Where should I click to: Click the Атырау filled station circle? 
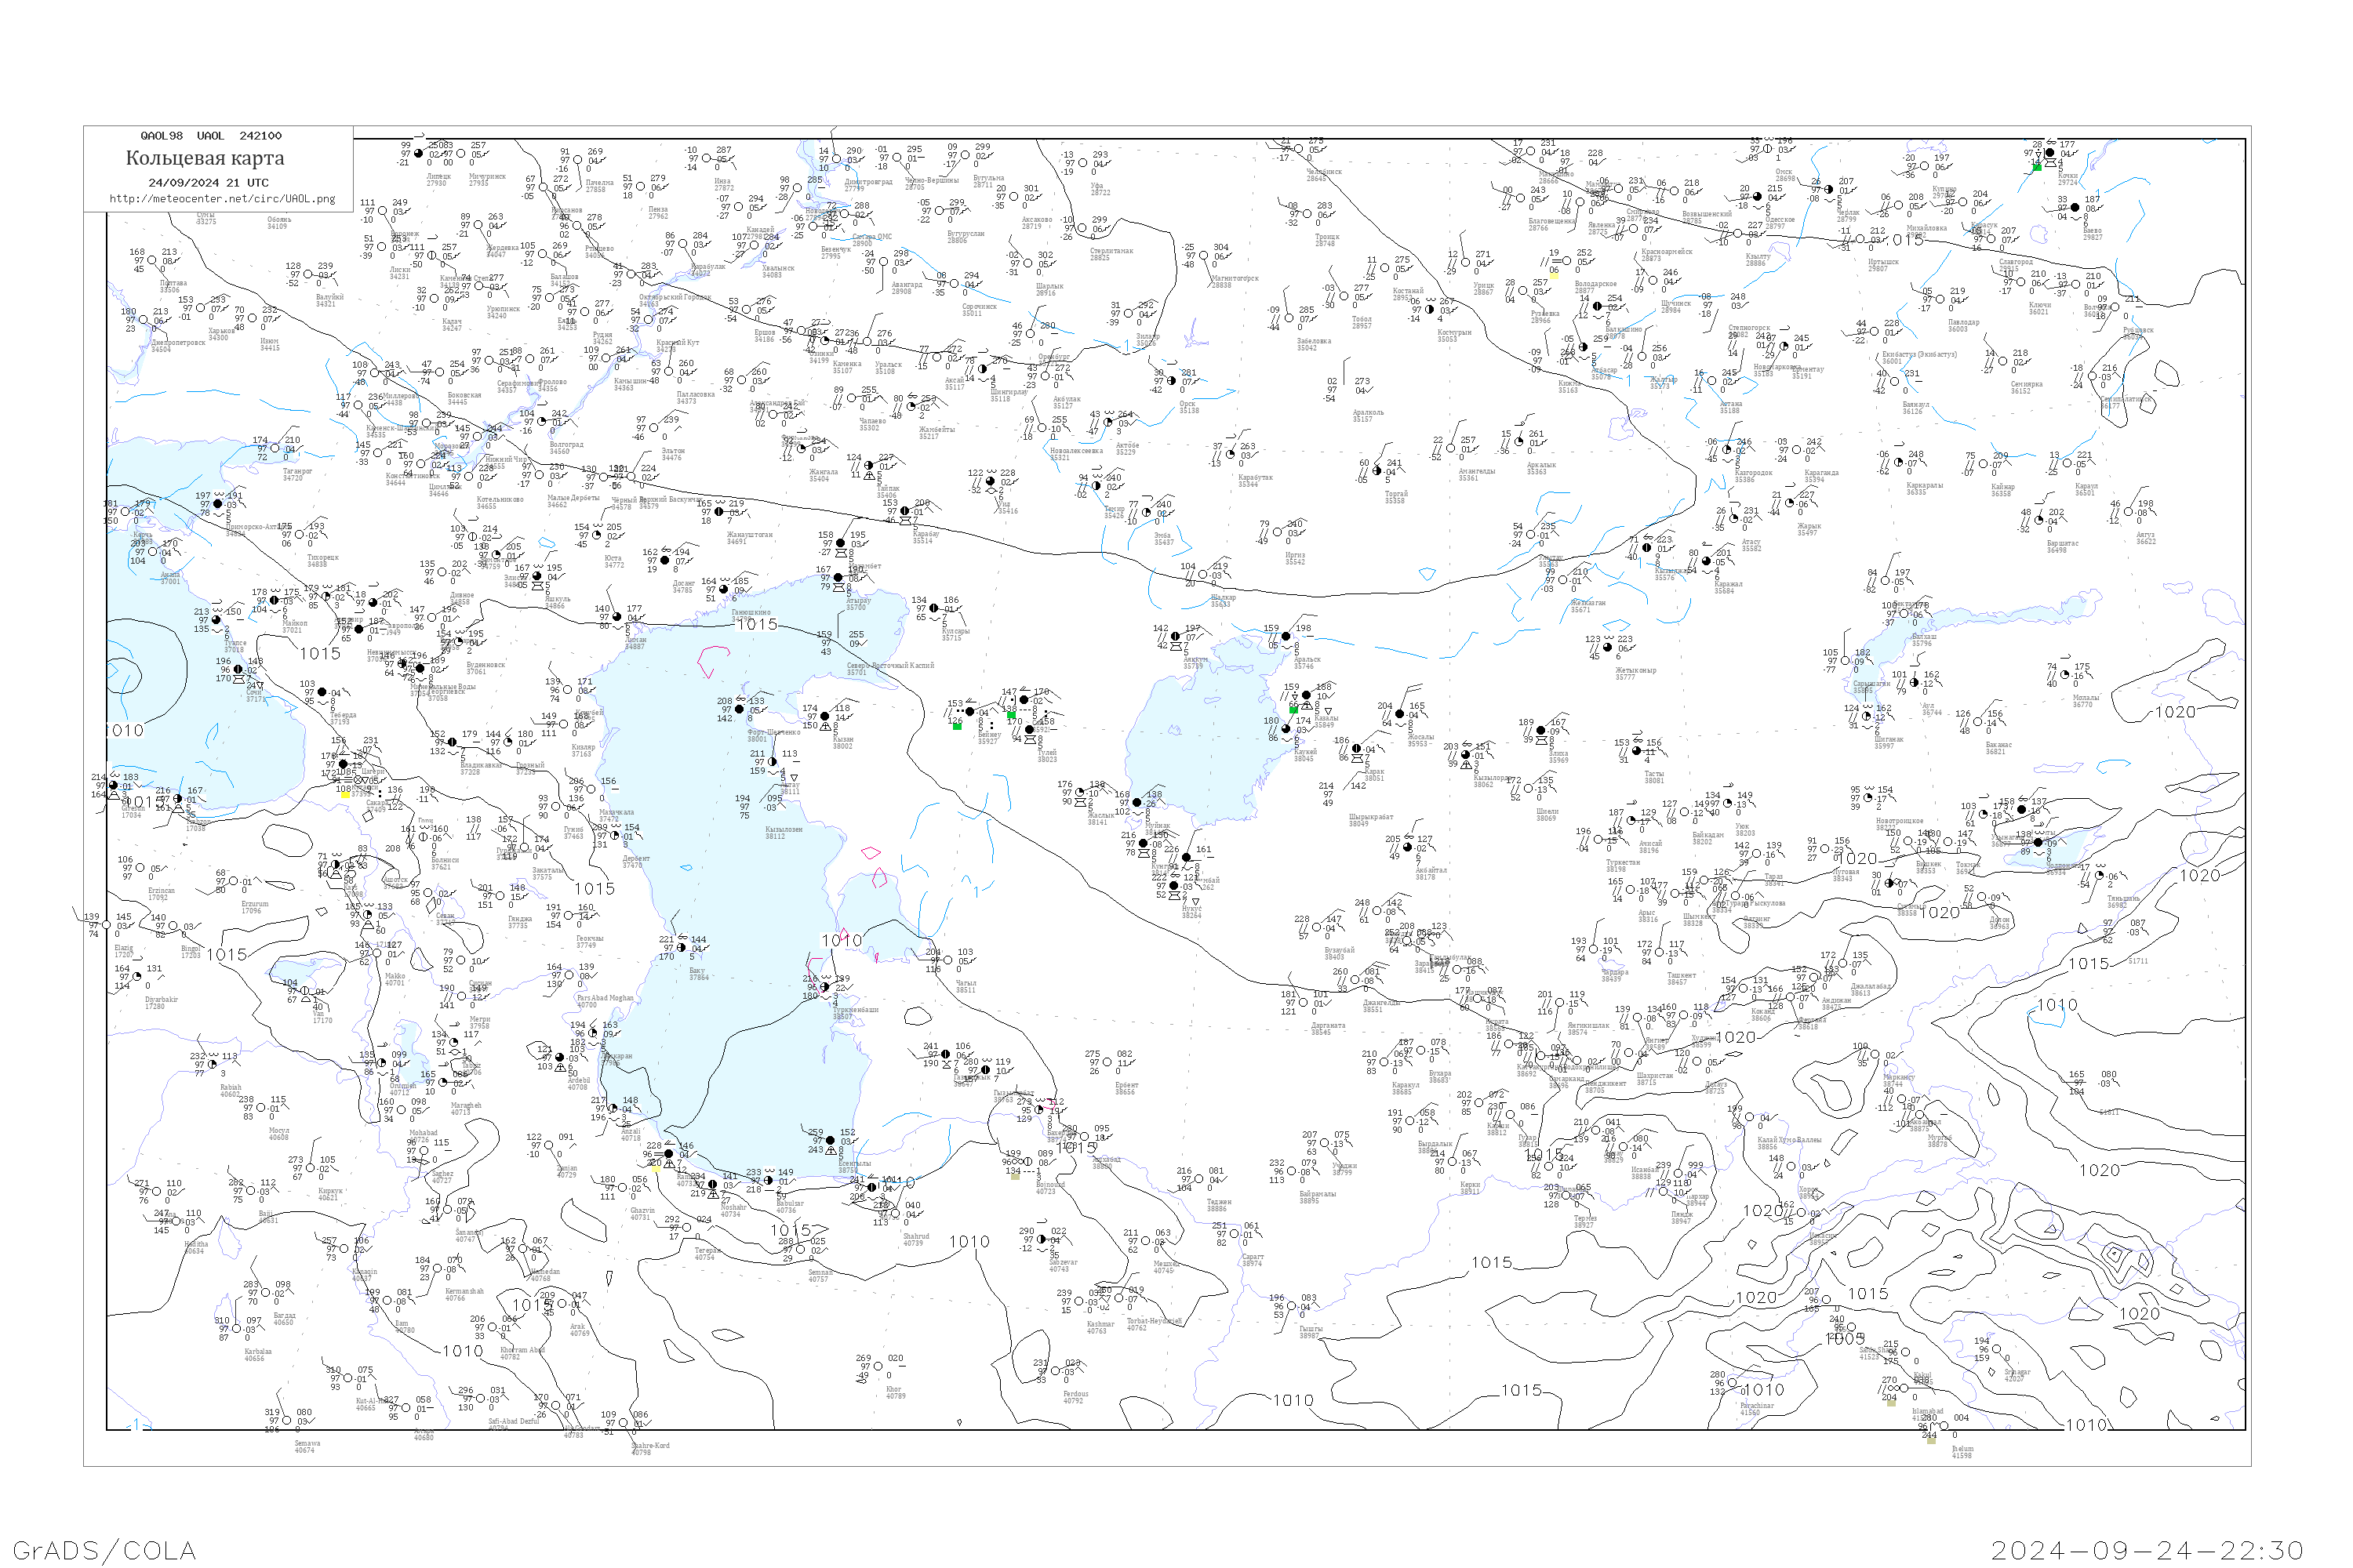[838, 578]
